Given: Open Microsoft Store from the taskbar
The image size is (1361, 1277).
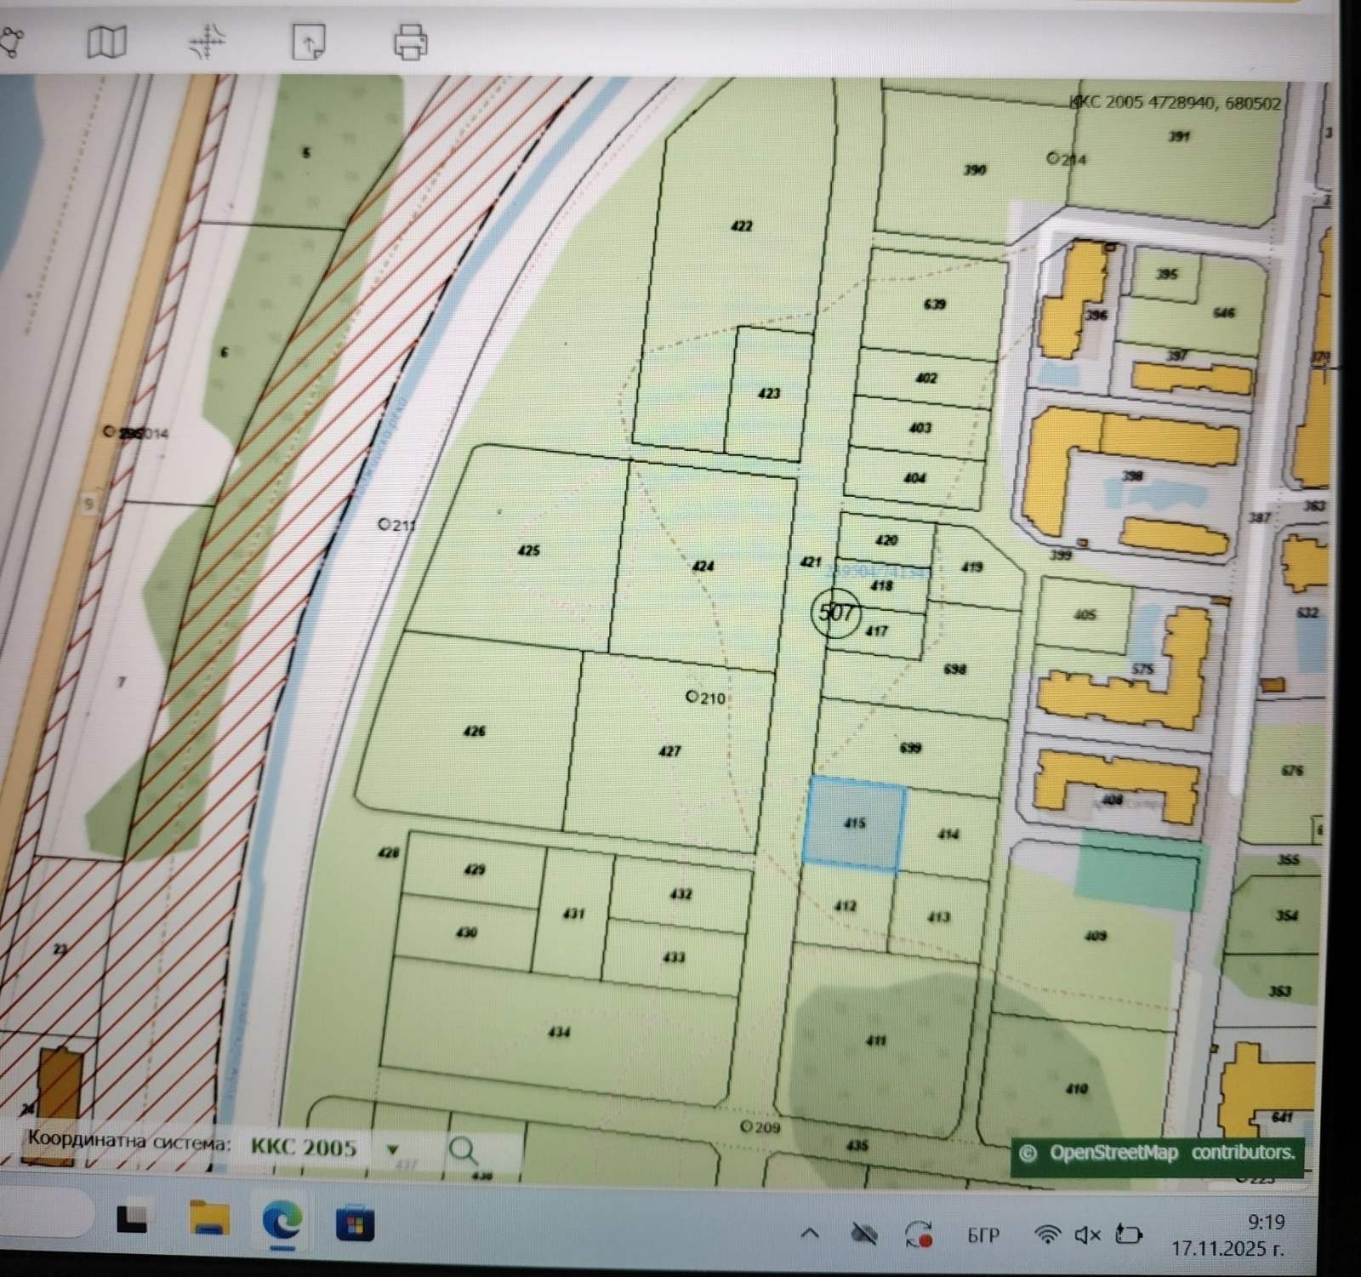Looking at the screenshot, I should coord(356,1223).
